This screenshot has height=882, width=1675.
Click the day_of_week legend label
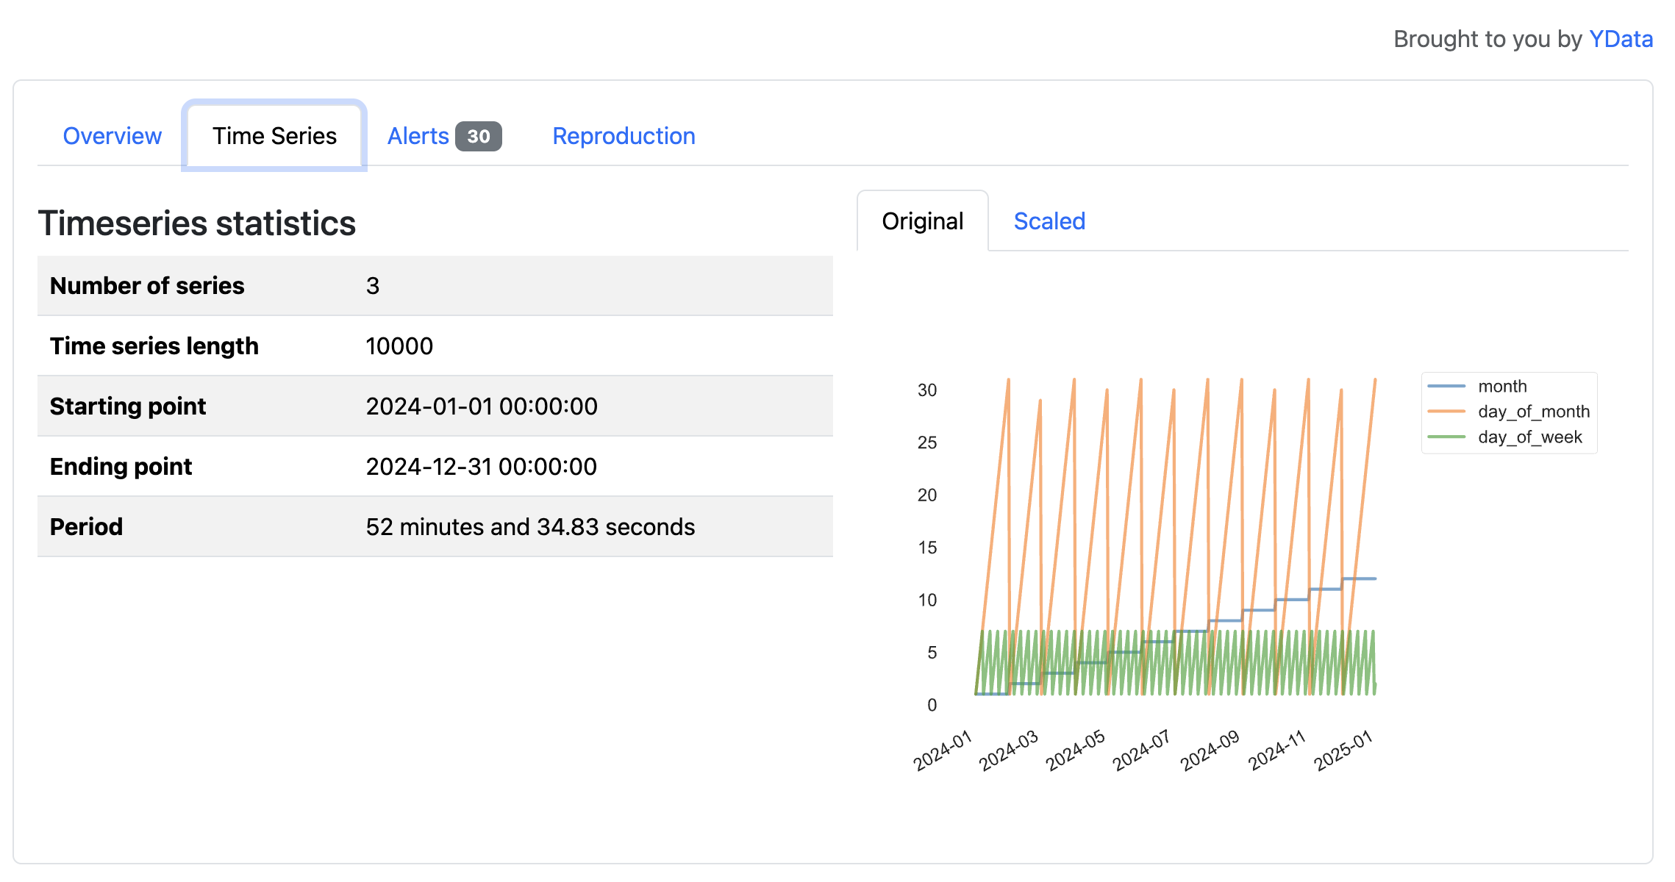(x=1529, y=437)
